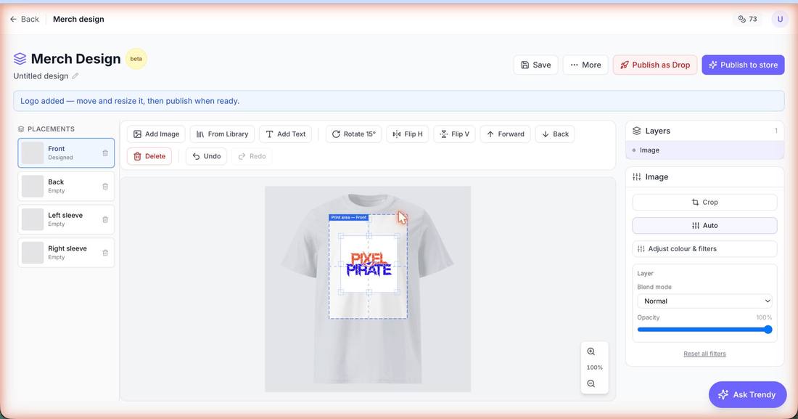Zoom in on the canvas
The image size is (798, 419).
tap(591, 351)
